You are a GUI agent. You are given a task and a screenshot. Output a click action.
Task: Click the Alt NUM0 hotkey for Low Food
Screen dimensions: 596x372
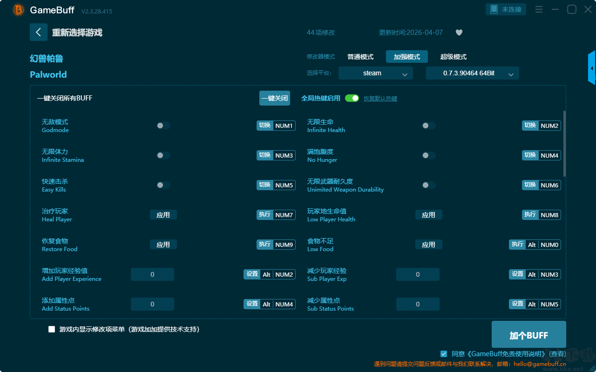(535, 245)
